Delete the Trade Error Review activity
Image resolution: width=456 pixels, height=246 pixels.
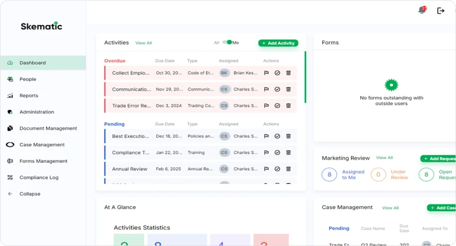tap(288, 105)
